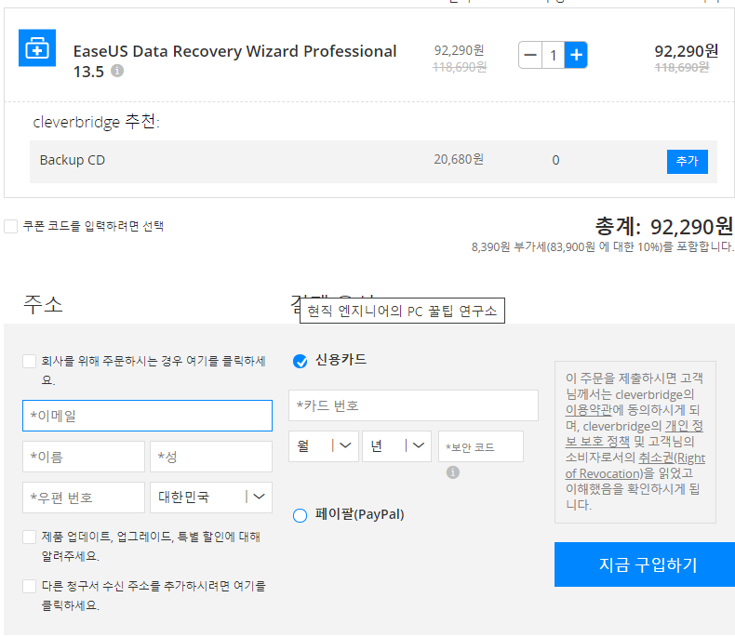Screen dimensions: 735x637
Task: Click the EaseUS product medkit icon
Action: (37, 47)
